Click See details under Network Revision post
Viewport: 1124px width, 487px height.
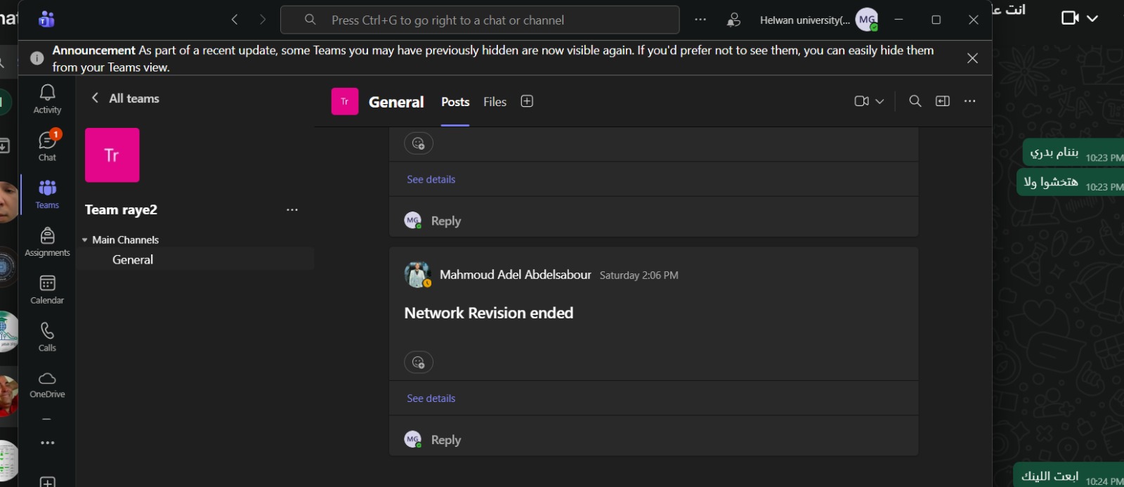coord(431,398)
